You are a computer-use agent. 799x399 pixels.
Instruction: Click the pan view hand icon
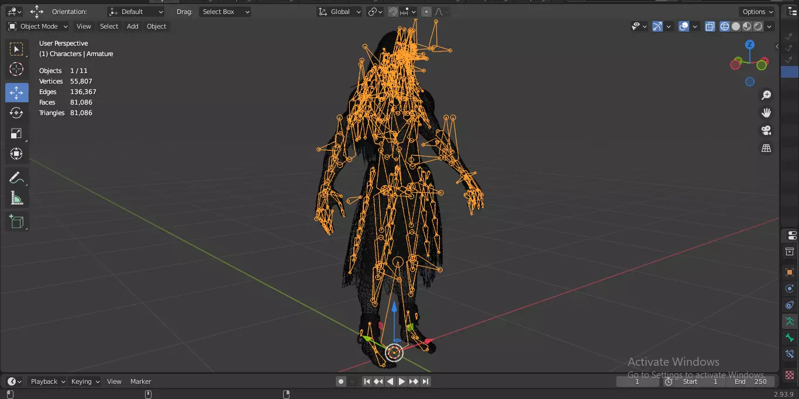coord(766,113)
